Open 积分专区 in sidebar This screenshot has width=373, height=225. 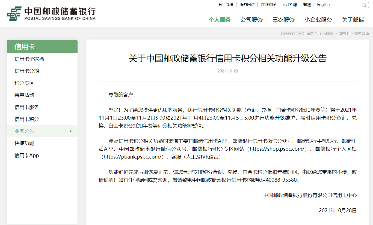(x=42, y=83)
